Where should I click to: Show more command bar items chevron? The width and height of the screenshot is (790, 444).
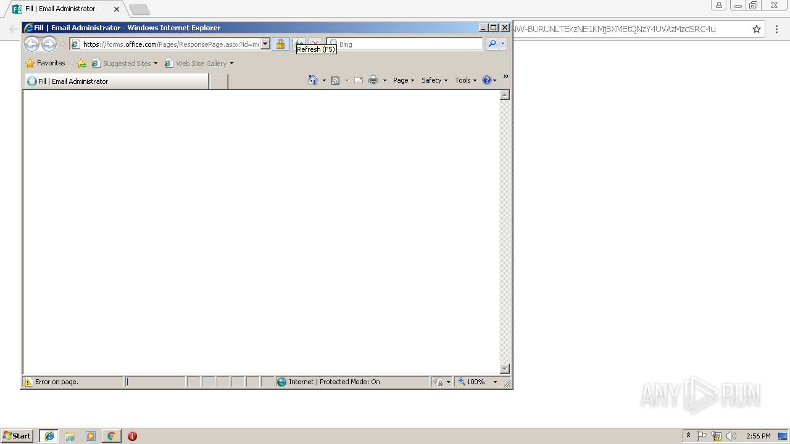click(505, 76)
